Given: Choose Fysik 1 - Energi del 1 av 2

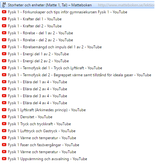Looking at the screenshot, I should click(38, 54).
